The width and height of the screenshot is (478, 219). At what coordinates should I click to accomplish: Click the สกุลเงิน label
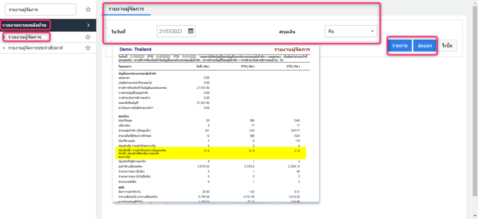(287, 31)
